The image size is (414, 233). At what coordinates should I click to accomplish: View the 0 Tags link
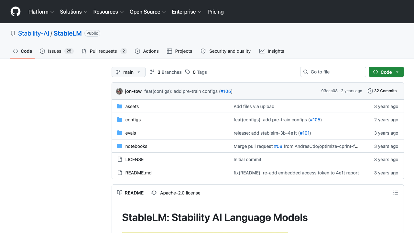(x=196, y=72)
